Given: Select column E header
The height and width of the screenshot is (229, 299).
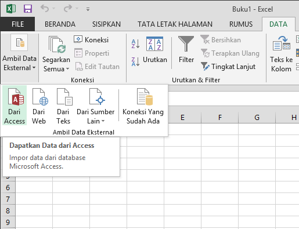Looking at the screenshot, I should point(182,118).
